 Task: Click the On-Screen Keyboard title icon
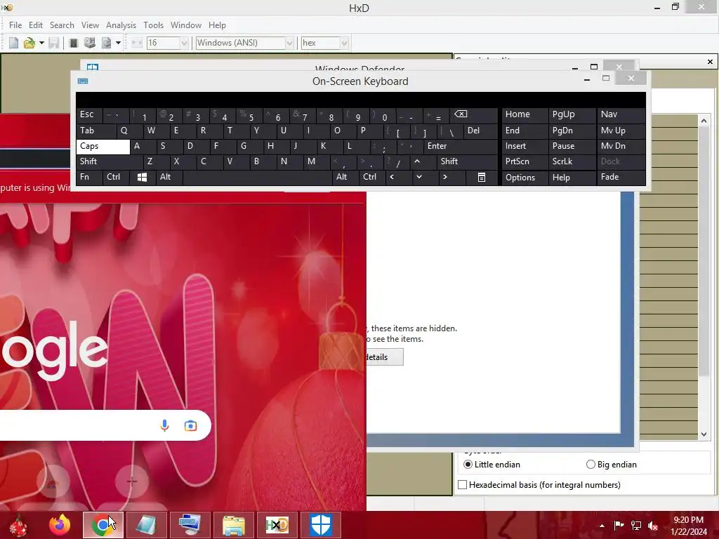83,81
